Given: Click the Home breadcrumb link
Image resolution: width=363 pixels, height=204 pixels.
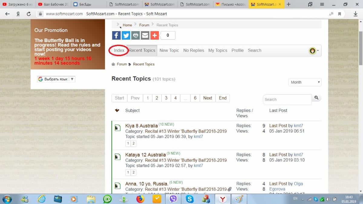Looking at the screenshot, I should pos(127,25).
